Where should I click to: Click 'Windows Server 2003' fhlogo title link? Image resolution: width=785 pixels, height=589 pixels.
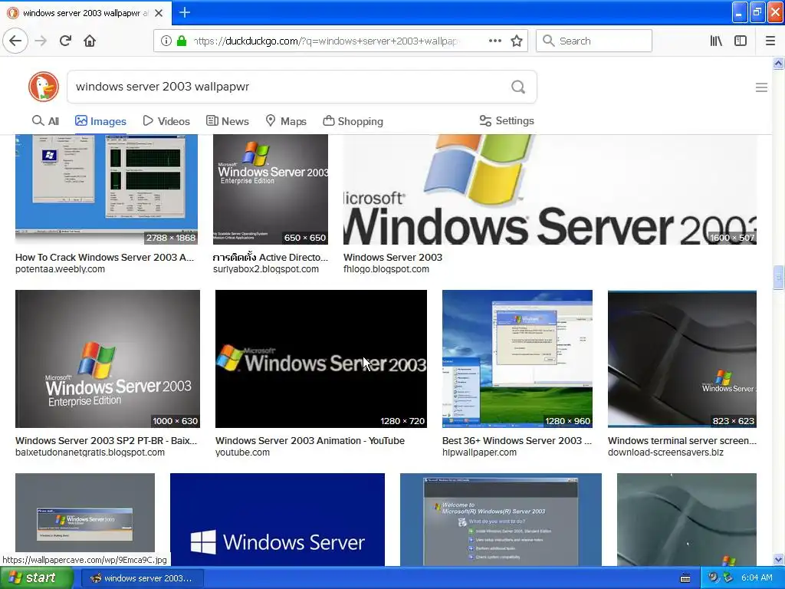click(x=392, y=257)
